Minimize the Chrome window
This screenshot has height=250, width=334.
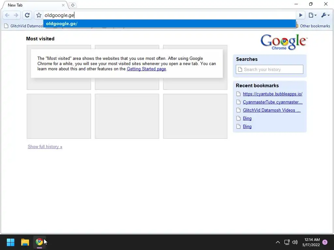coord(296,4)
